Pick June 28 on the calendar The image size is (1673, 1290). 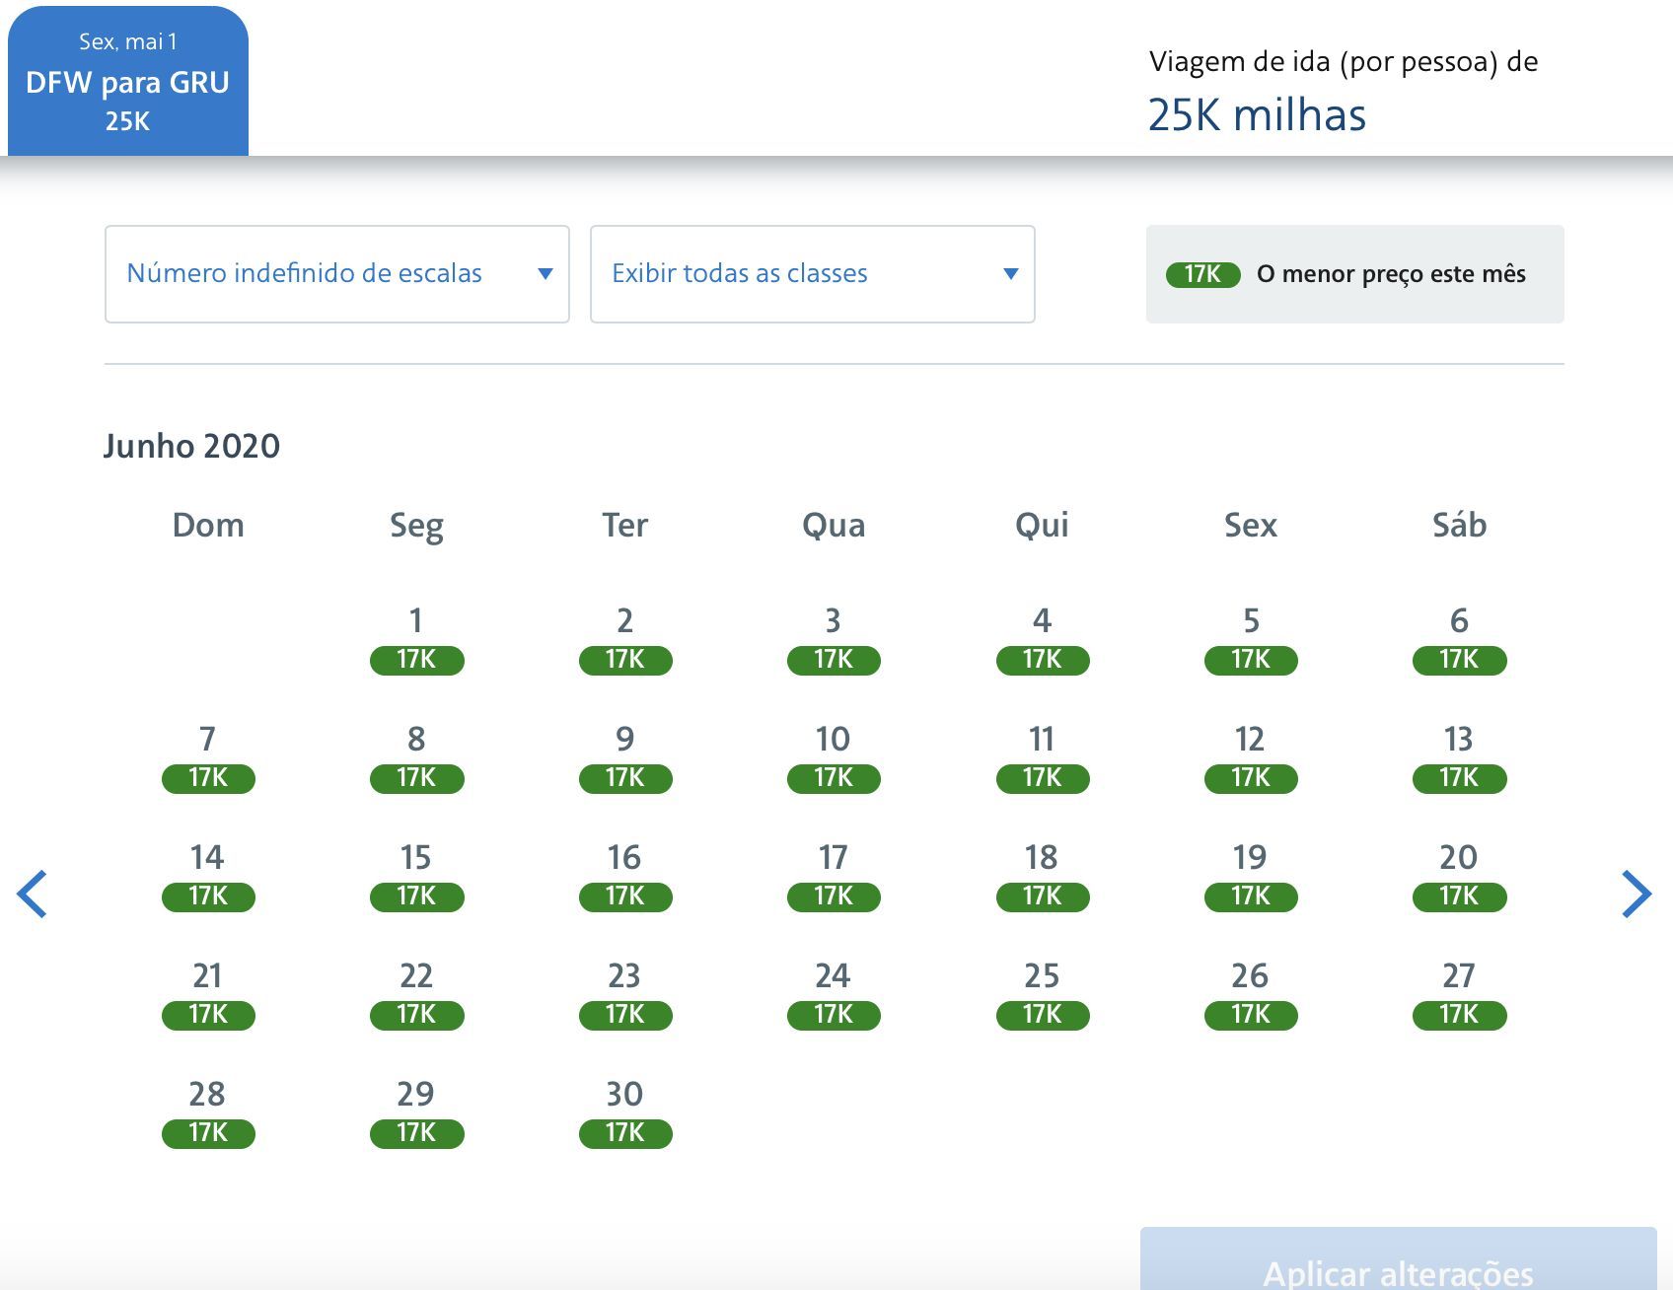tap(208, 1112)
